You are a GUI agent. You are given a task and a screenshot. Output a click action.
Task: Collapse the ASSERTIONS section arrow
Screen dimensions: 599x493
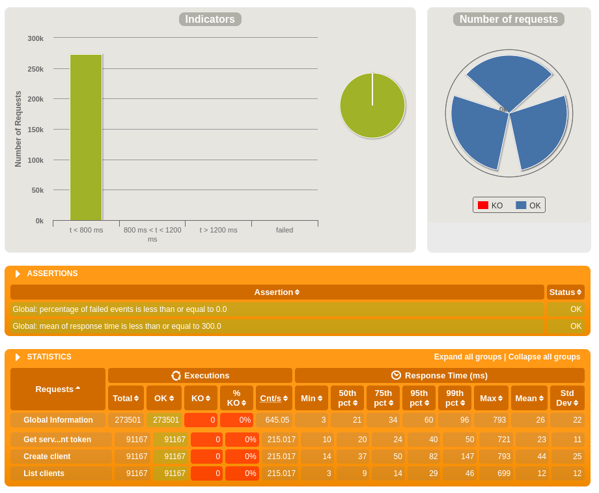[x=18, y=274]
